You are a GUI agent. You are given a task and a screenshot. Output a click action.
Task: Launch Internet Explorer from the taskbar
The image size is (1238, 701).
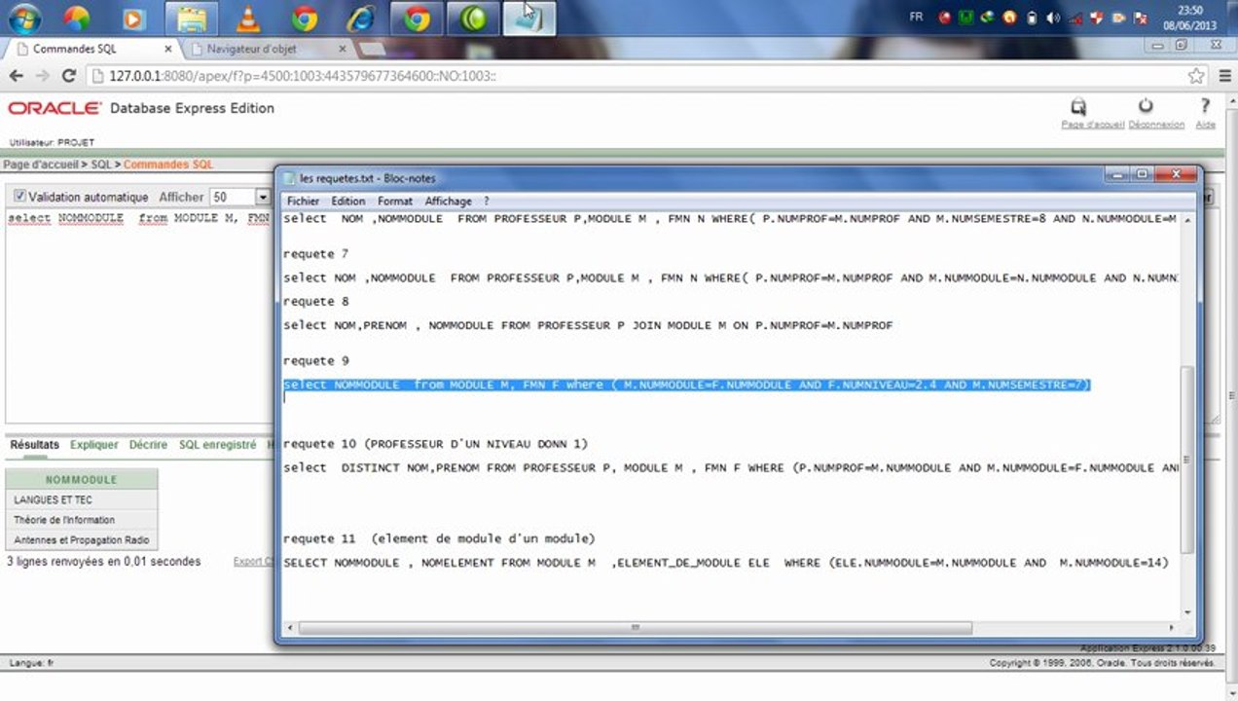tap(361, 18)
